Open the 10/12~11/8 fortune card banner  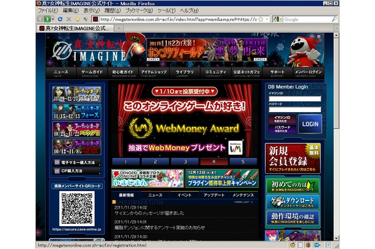(x=77, y=147)
